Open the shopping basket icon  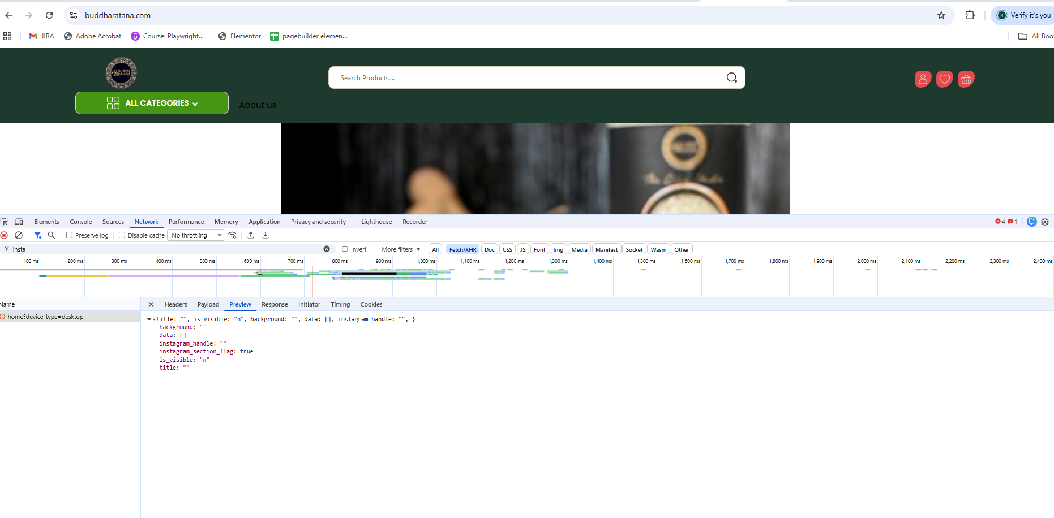point(966,79)
